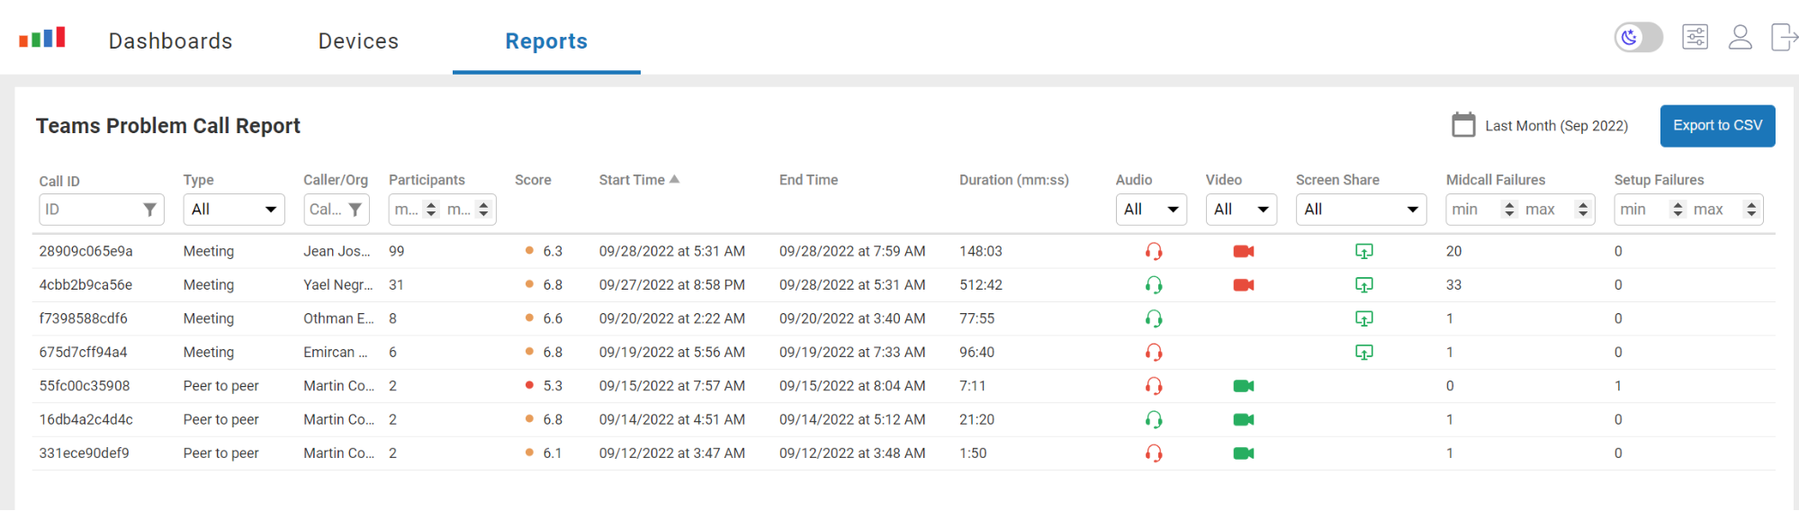Open the settings sliders icon
This screenshot has height=511, width=1799.
[1695, 37]
